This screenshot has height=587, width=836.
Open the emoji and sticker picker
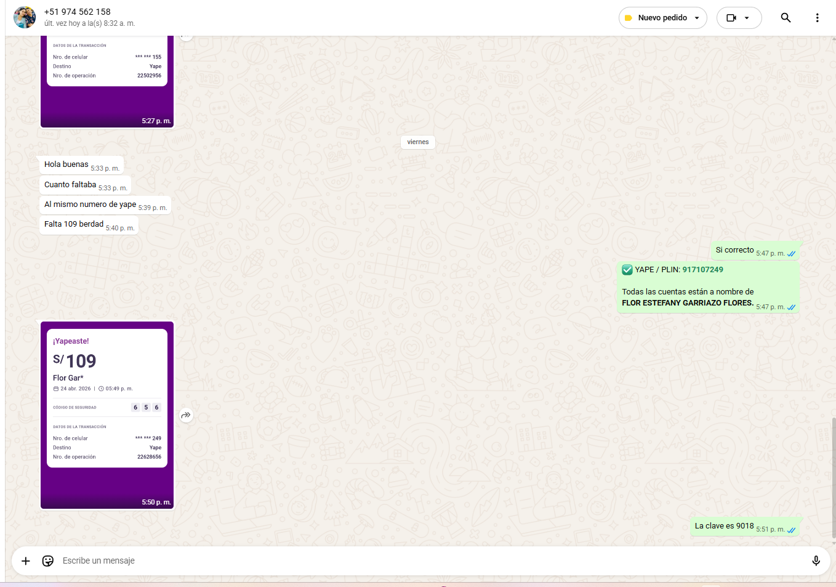click(x=48, y=561)
